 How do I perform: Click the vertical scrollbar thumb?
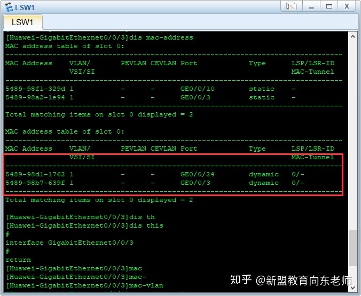(x=352, y=248)
